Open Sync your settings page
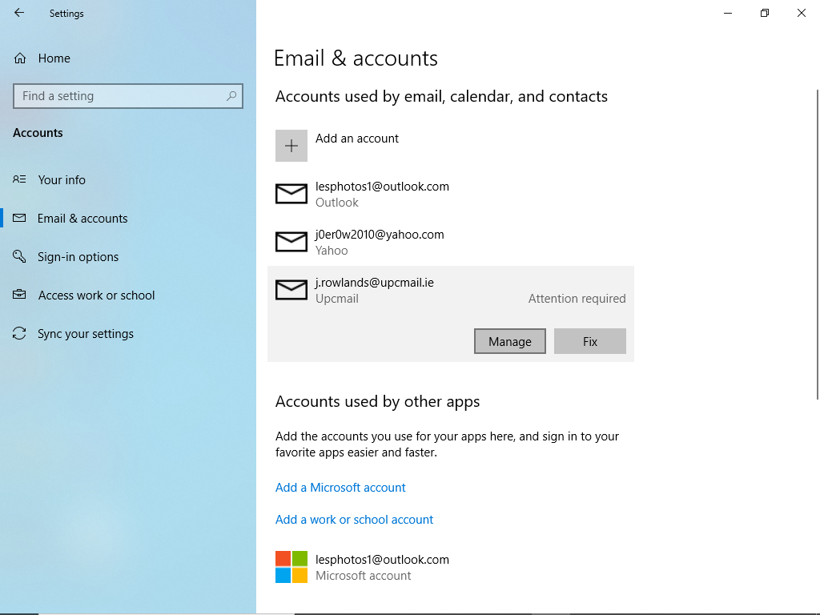 click(x=86, y=334)
